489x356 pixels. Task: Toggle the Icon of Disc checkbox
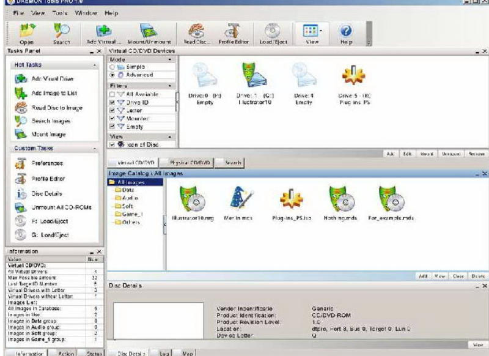112,145
